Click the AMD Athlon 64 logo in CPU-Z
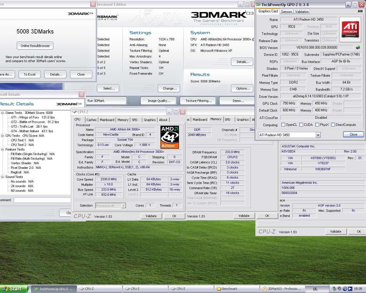366x293 pixels. coord(170,137)
